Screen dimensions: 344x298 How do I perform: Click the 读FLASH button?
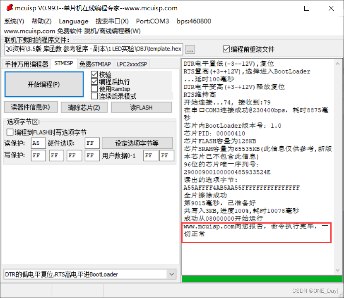click(x=141, y=107)
